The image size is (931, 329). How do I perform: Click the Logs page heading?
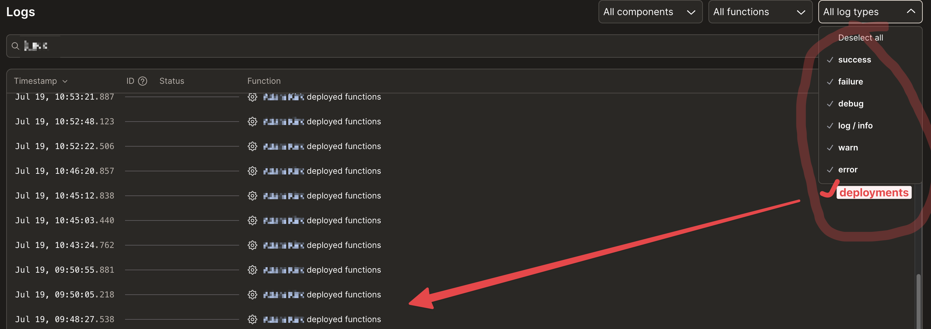coord(21,12)
